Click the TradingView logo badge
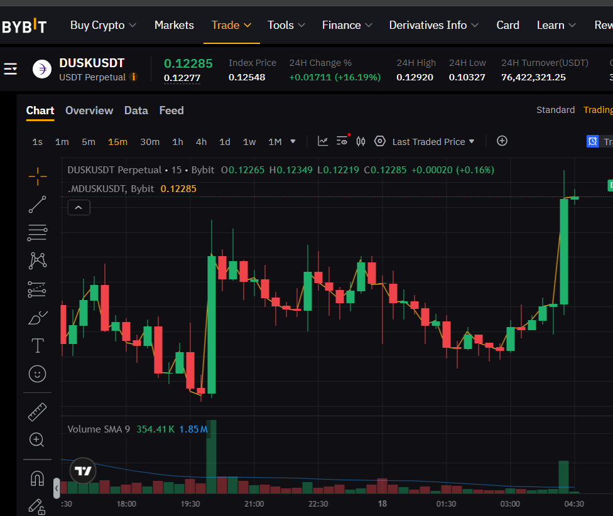The width and height of the screenshot is (613, 516). (83, 471)
